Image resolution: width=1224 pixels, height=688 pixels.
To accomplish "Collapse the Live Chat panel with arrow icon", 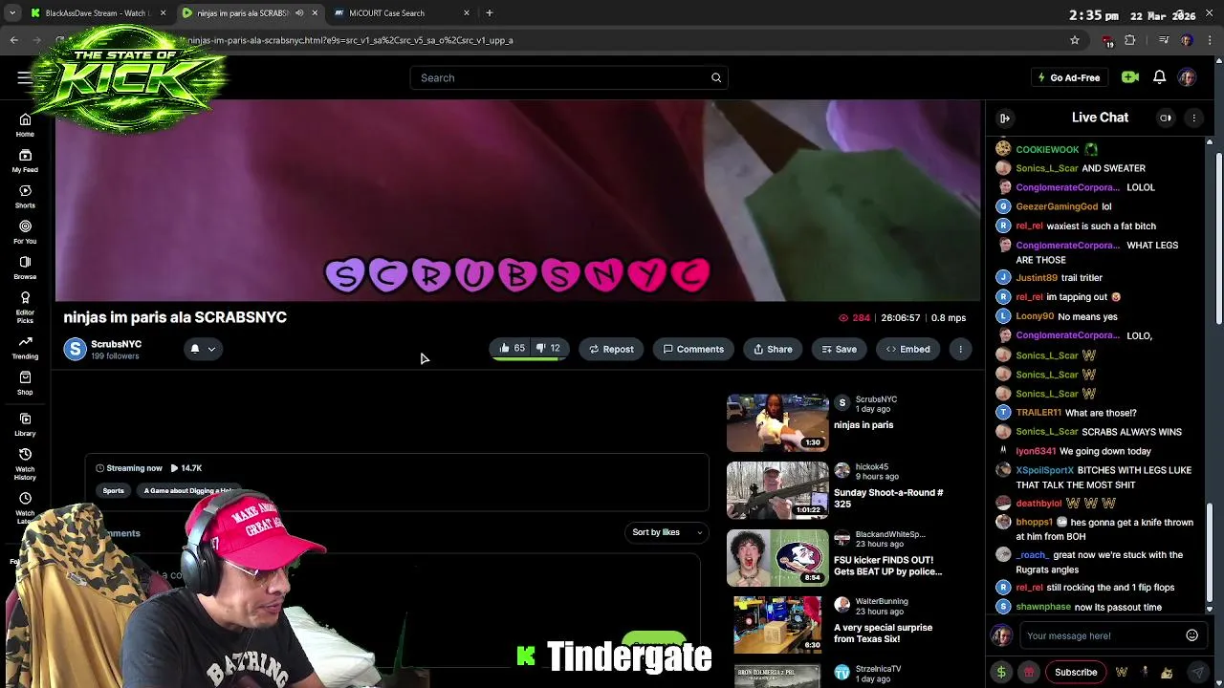I will 1005,118.
